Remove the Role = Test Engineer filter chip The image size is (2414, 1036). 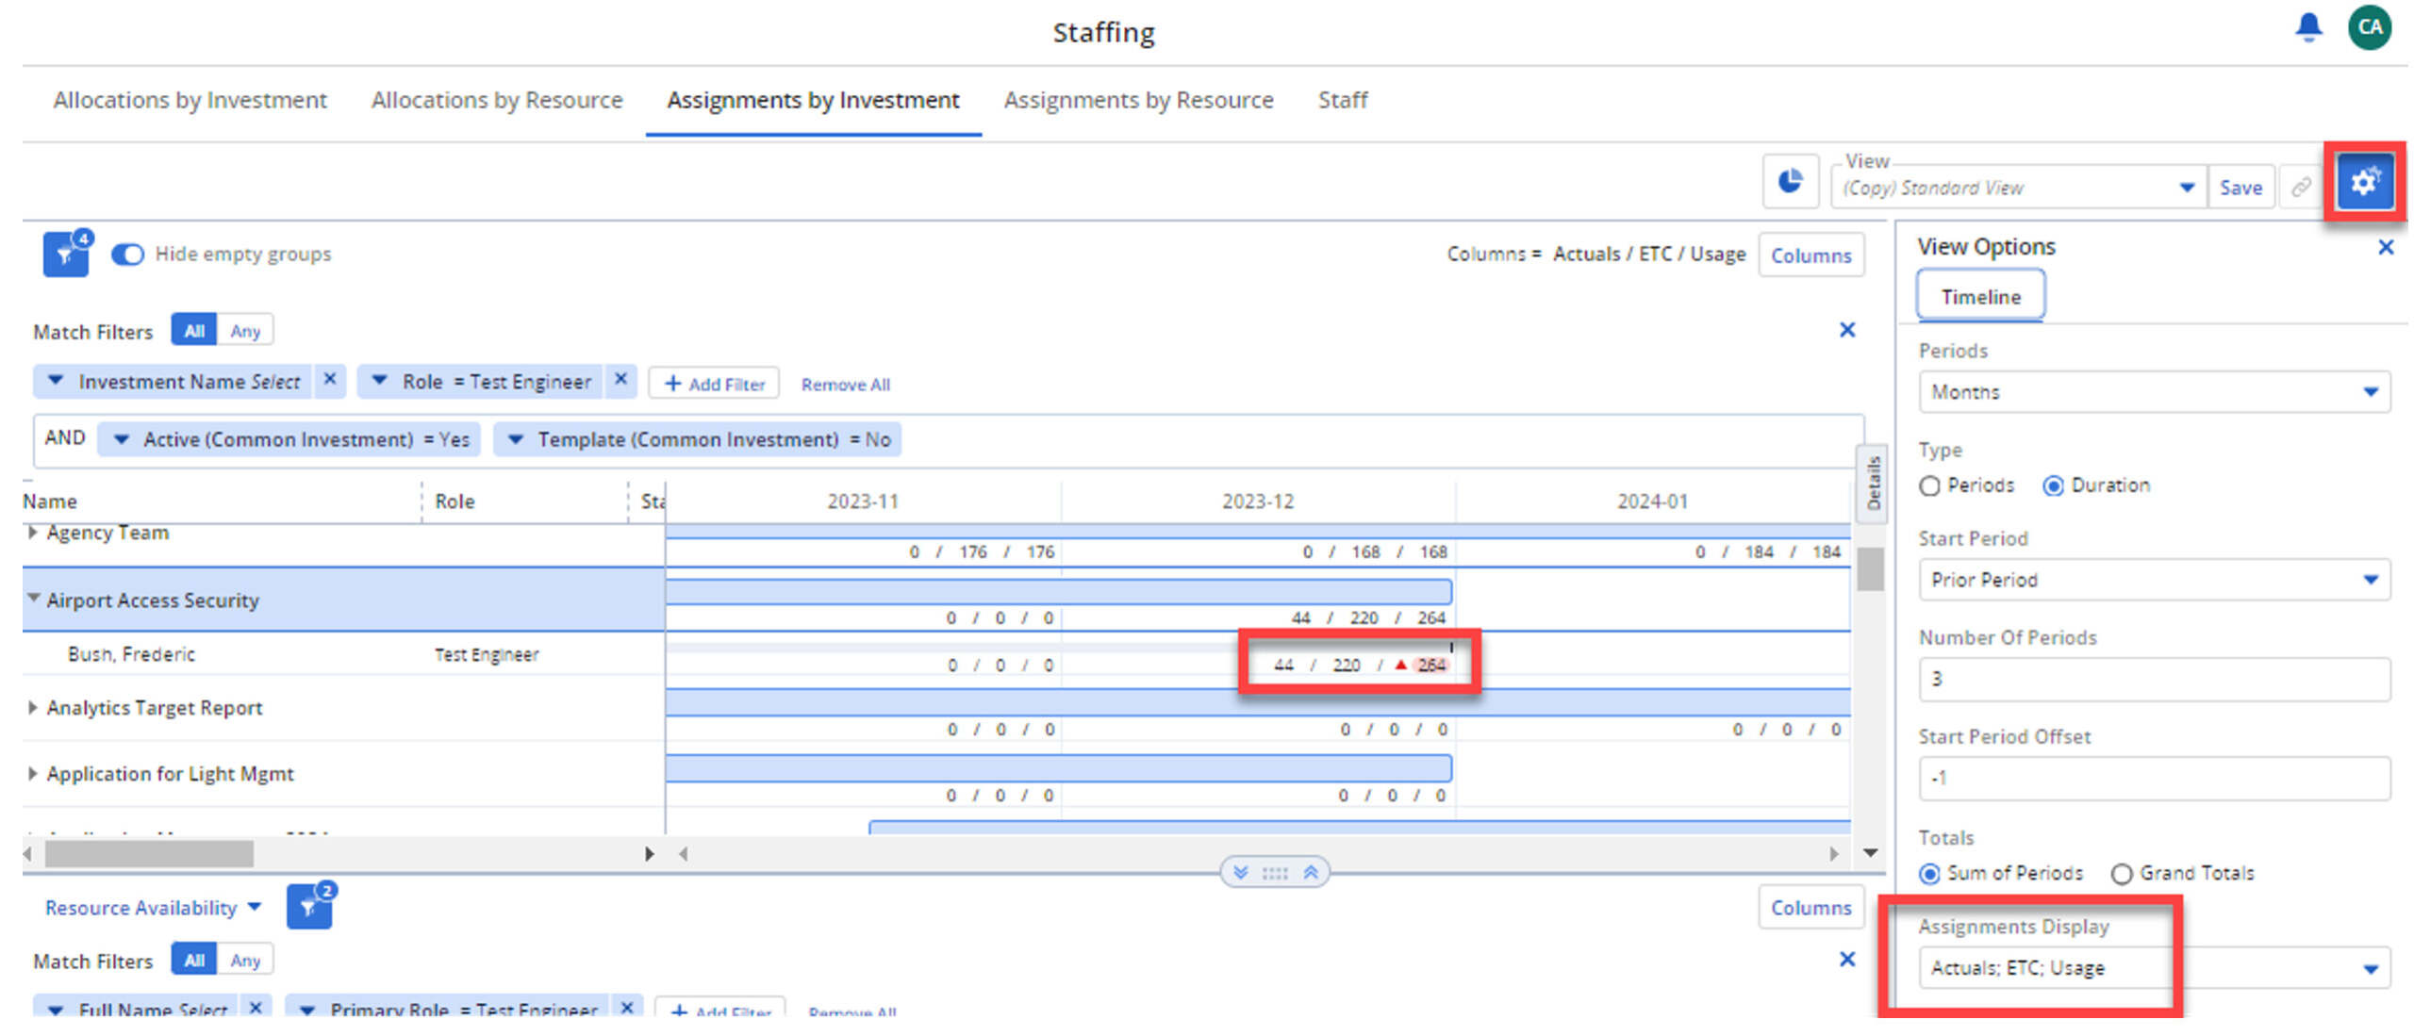coord(620,379)
